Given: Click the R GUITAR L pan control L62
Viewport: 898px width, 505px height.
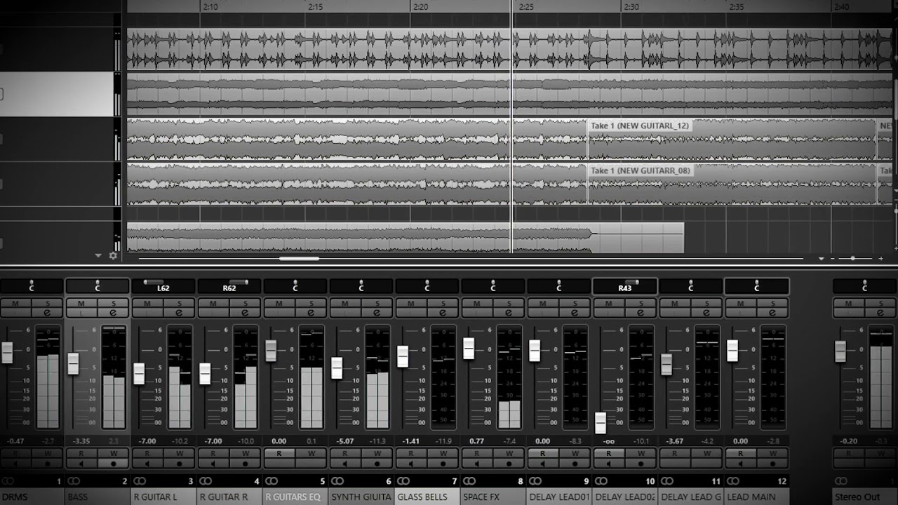Looking at the screenshot, I should tap(163, 286).
